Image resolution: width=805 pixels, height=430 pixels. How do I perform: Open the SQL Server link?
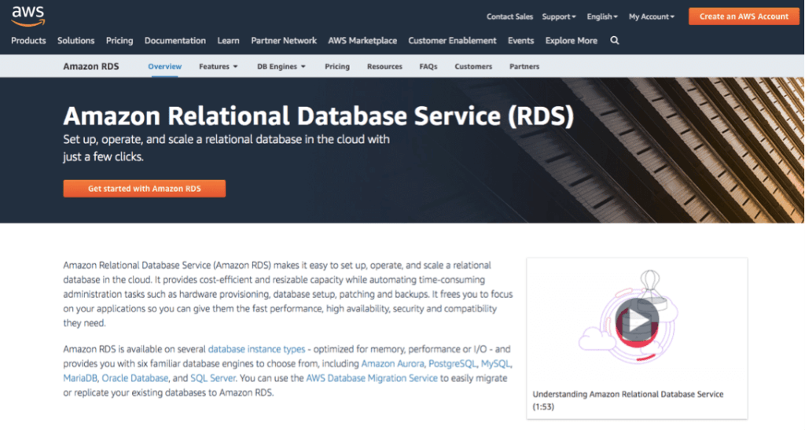(212, 378)
